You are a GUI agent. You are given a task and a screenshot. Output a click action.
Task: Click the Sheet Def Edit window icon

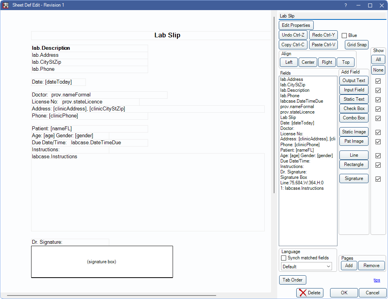point(6,5)
